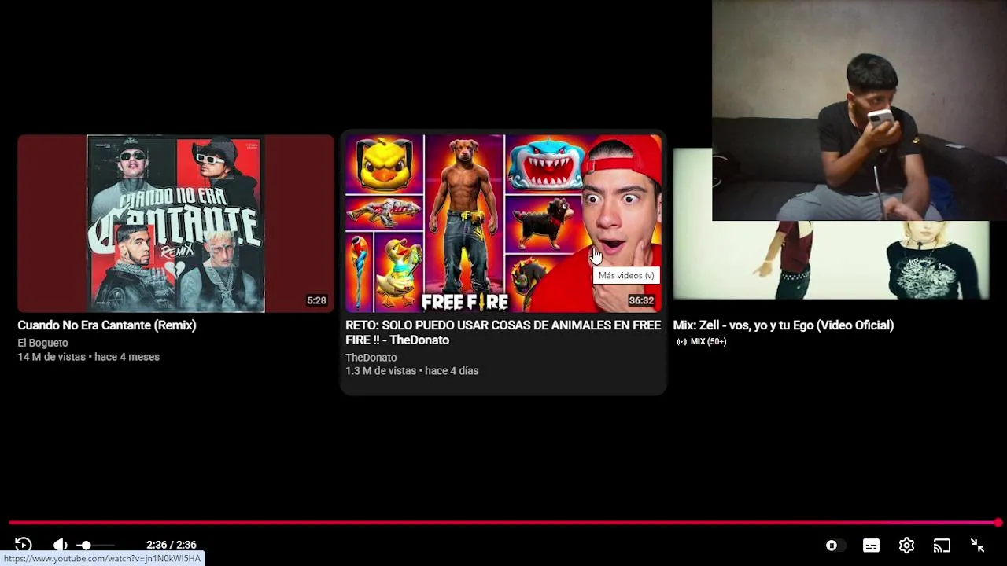
Task: Open the settings gear menu
Action: [906, 546]
